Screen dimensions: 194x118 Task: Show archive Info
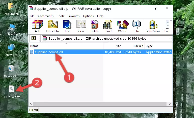pos(136,26)
